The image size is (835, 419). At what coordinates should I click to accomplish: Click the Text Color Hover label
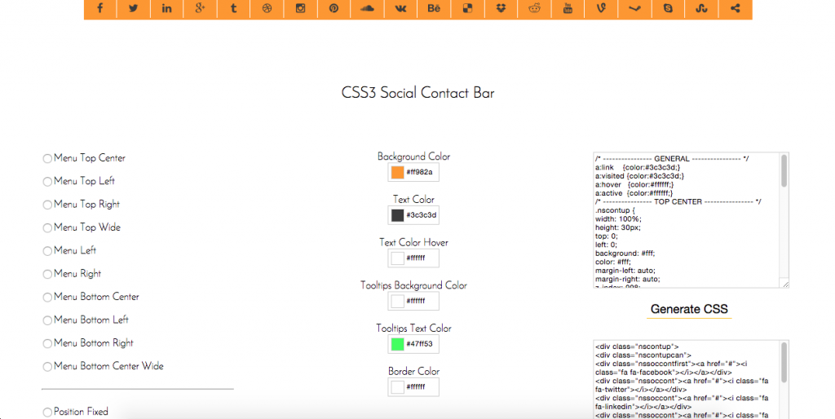413,242
